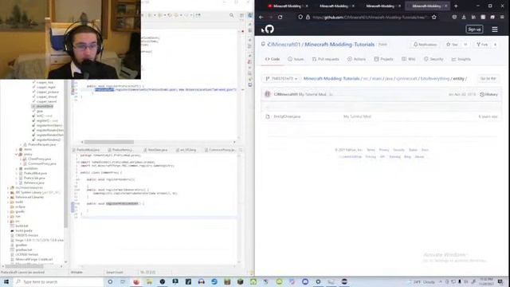Close the first YouTube Minecraft Modding tab
Screen dimensions: 510x287
point(307,6)
